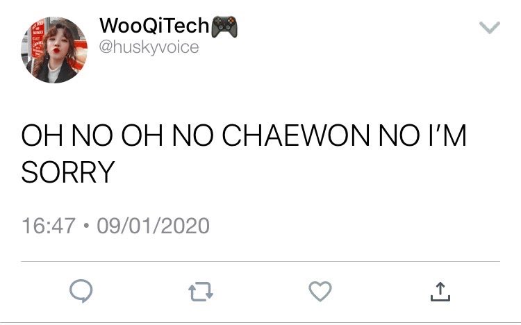
Task: Open the WooQiTech profile picture
Action: pos(54,50)
